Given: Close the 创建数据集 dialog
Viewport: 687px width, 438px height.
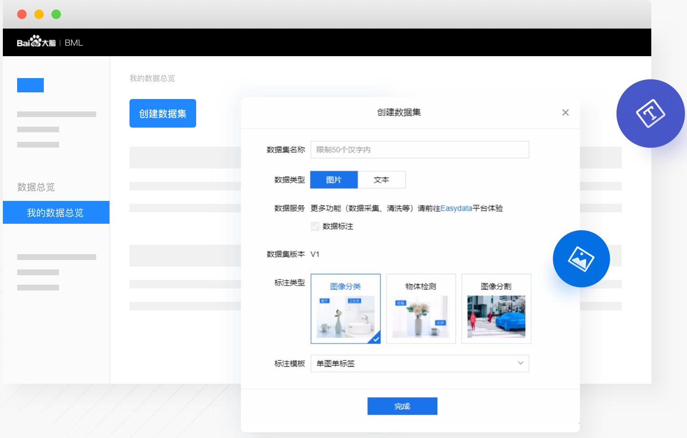Looking at the screenshot, I should [x=565, y=112].
